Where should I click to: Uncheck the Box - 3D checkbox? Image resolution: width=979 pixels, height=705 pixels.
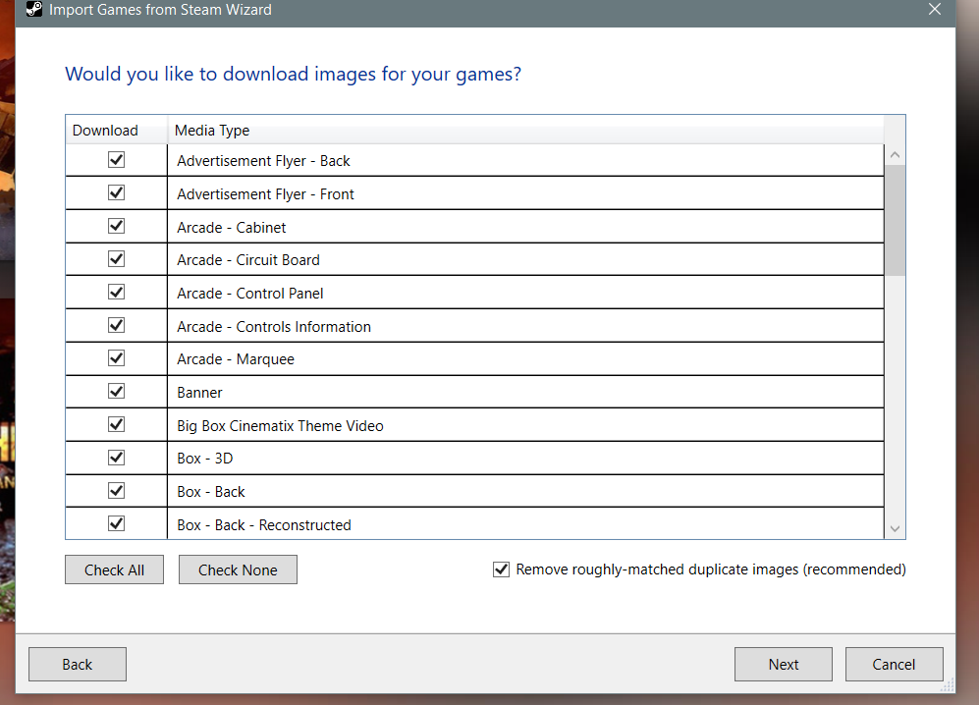(x=116, y=458)
